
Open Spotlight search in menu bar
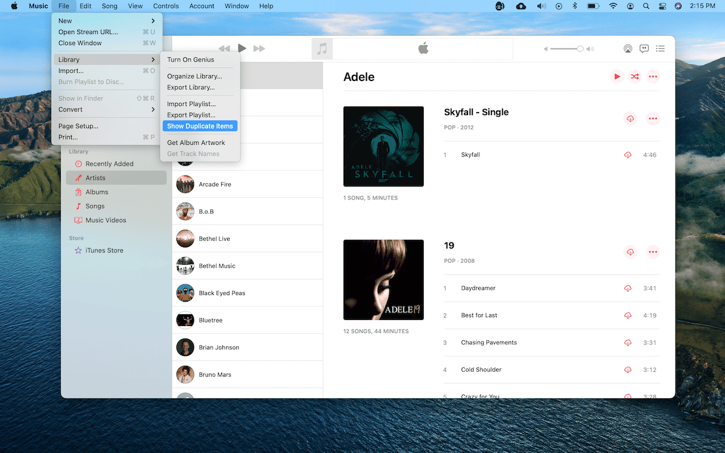646,6
